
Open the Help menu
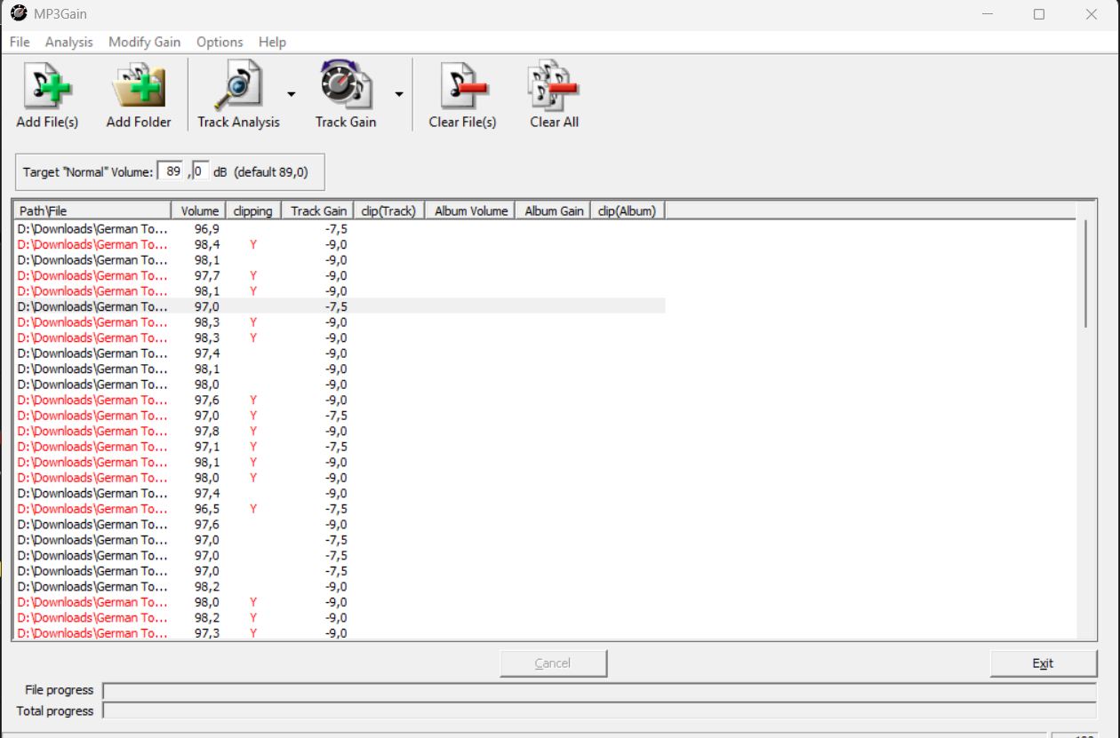coord(272,42)
